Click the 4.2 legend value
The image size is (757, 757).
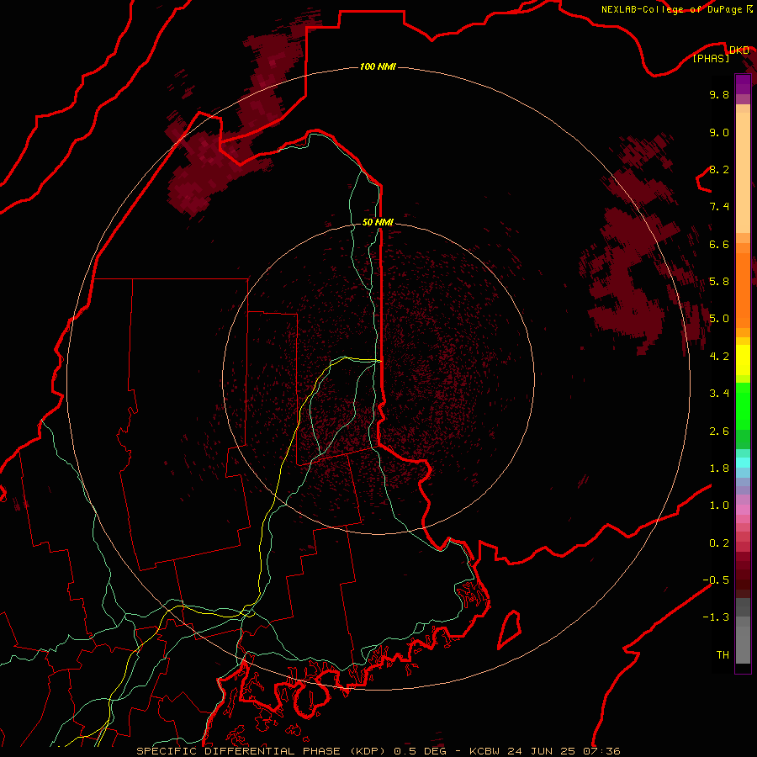tap(719, 357)
